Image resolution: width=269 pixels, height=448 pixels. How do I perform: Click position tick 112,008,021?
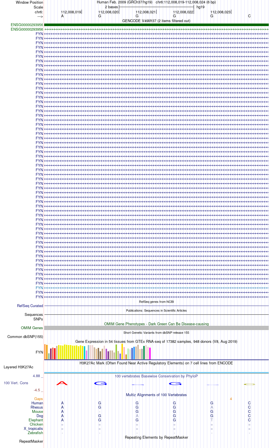pyautogui.click(x=146, y=12)
